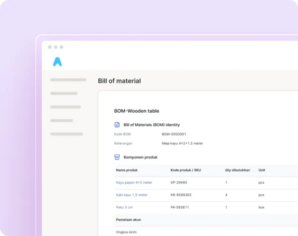Select the first sidebar menu placeholder
The image size is (298, 236).
point(68,80)
